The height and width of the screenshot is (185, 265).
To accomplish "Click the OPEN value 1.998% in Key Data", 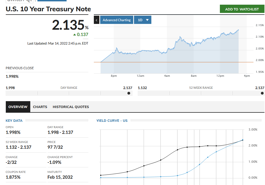I will [13, 132].
